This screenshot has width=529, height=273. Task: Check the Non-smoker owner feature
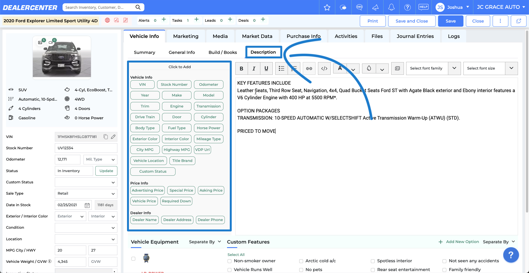pos(230,261)
